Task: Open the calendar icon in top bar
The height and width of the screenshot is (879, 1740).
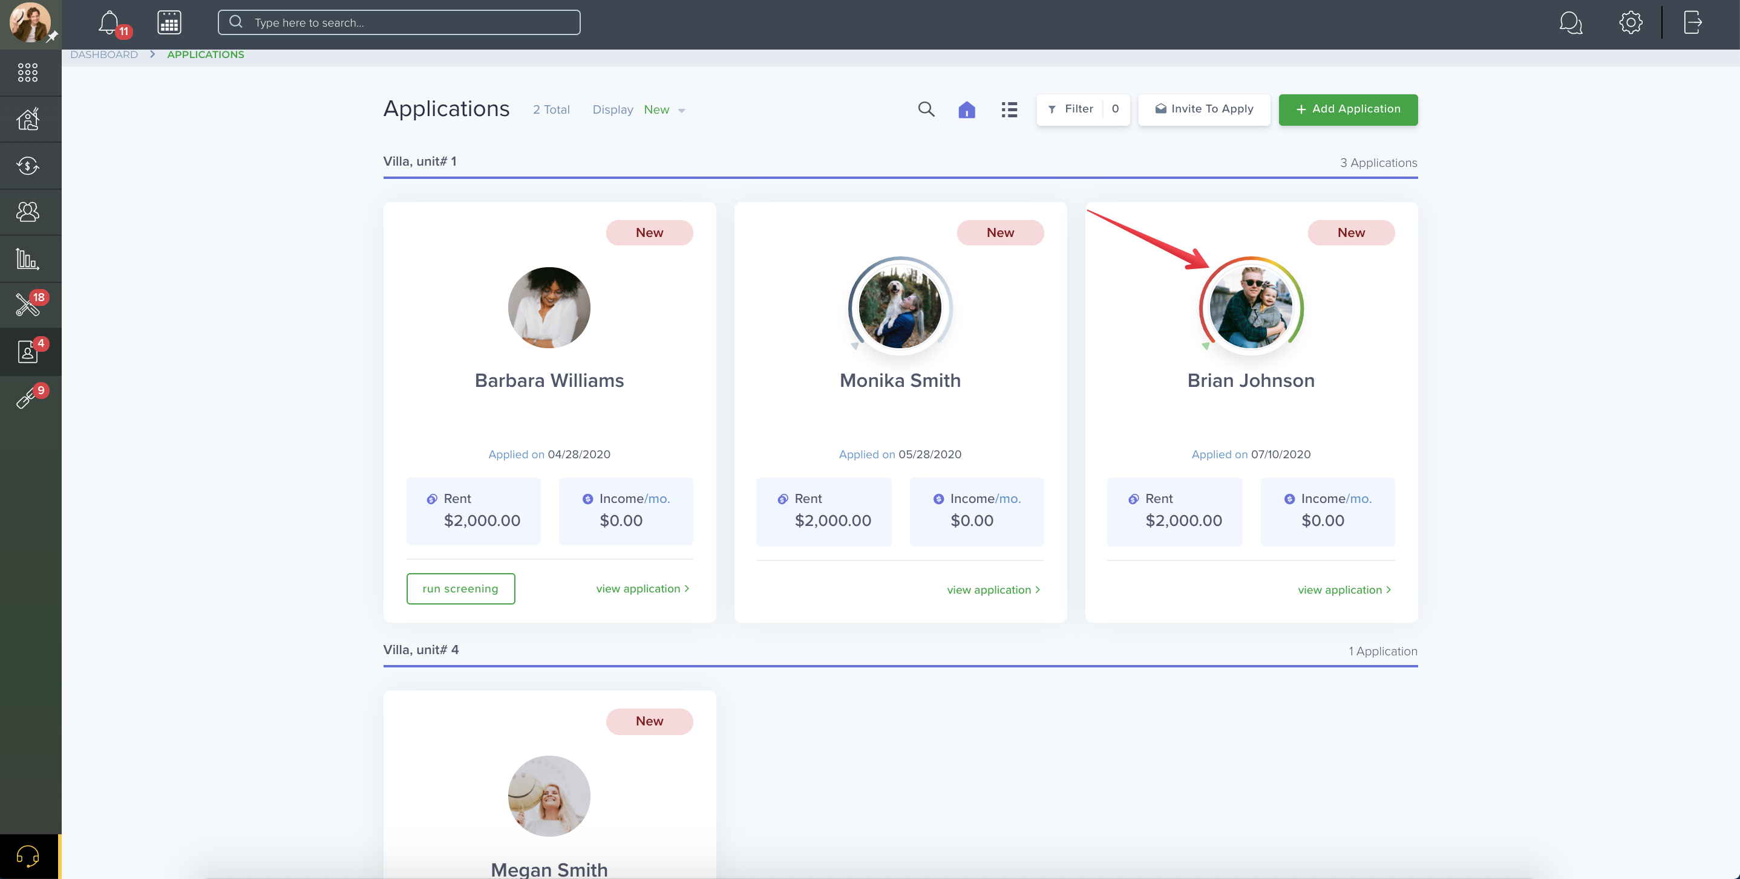Action: click(x=169, y=22)
